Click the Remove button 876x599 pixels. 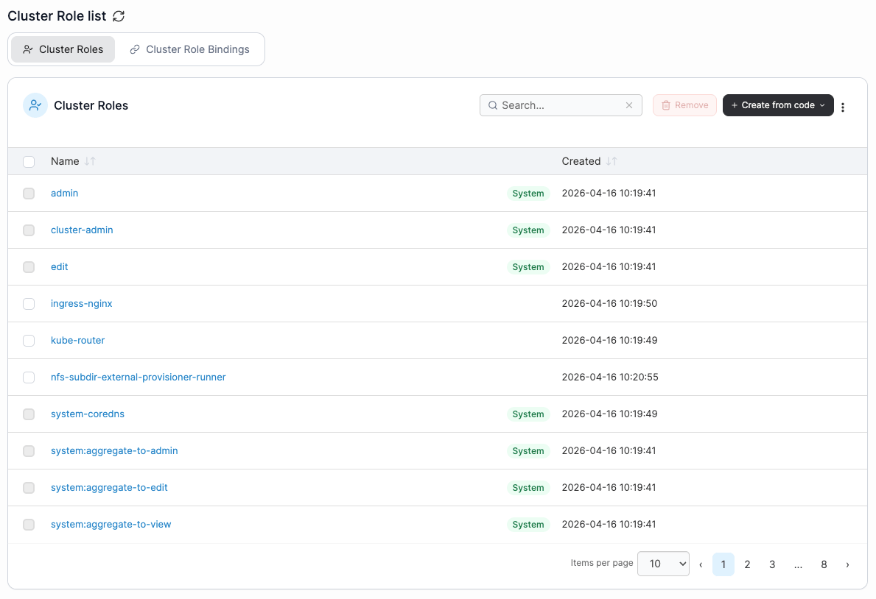pos(684,105)
